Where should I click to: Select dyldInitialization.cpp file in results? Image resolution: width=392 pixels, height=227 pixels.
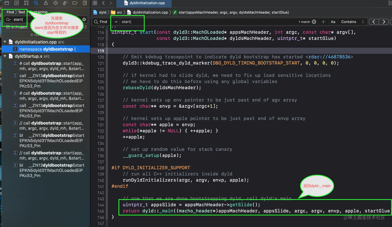(36, 42)
